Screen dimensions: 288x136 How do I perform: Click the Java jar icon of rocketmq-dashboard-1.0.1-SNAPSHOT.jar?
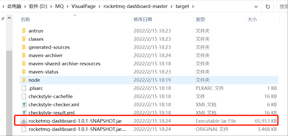pos(24,121)
